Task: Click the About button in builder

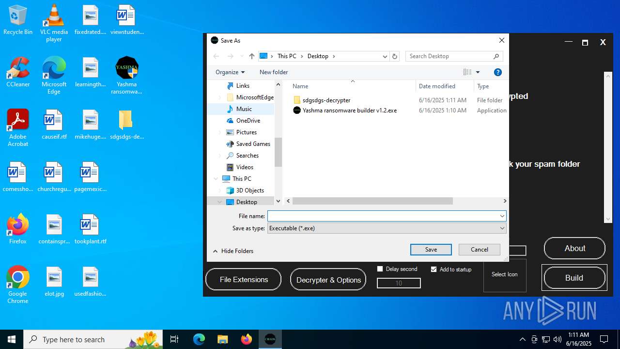Action: coord(574,248)
